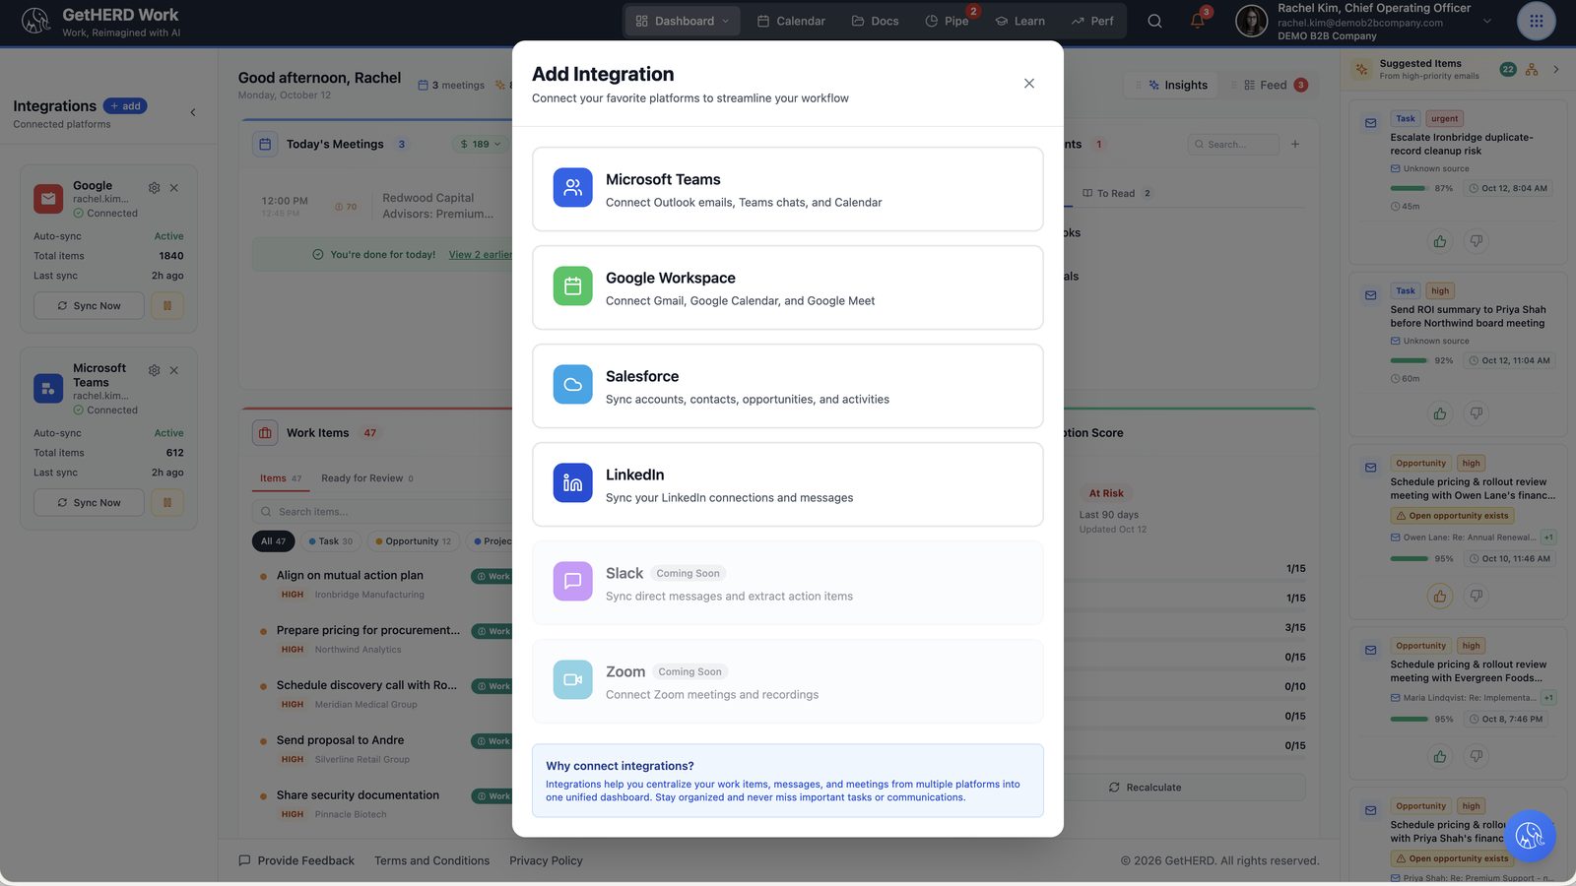Click Sync Now for Microsoft Teams
Viewport: 1576px width, 886px height.
point(90,503)
